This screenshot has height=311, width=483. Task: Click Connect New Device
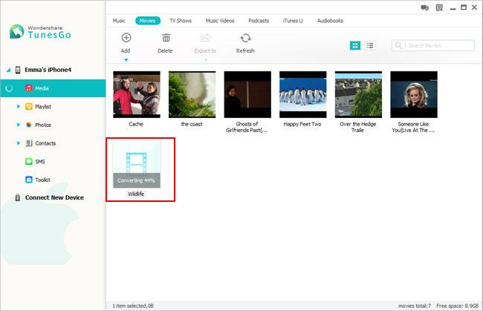click(54, 197)
